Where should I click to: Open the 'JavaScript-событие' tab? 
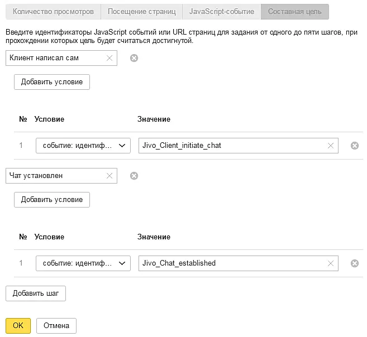tap(222, 11)
